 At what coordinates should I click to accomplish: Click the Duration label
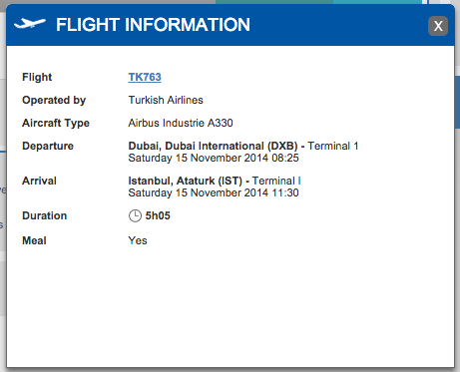[x=45, y=215]
